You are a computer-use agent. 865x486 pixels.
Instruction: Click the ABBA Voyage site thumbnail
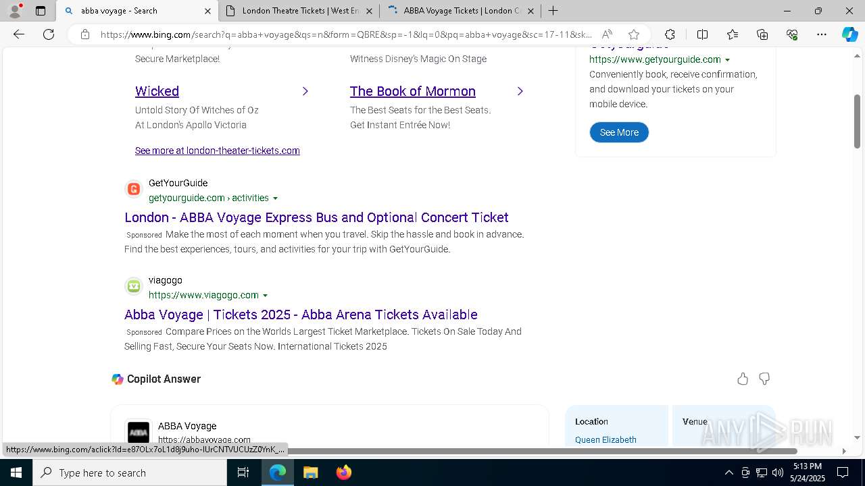coord(139,432)
